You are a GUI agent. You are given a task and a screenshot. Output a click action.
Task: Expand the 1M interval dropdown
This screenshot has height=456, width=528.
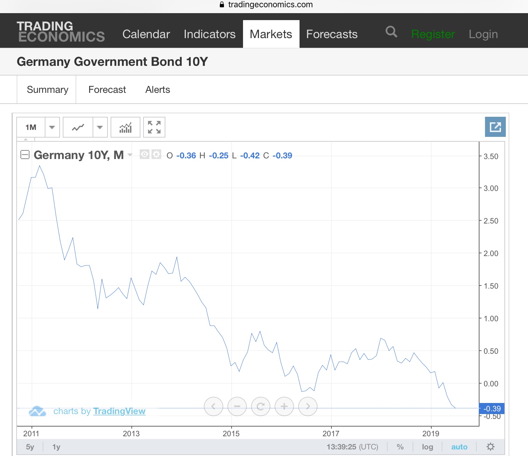tap(52, 128)
